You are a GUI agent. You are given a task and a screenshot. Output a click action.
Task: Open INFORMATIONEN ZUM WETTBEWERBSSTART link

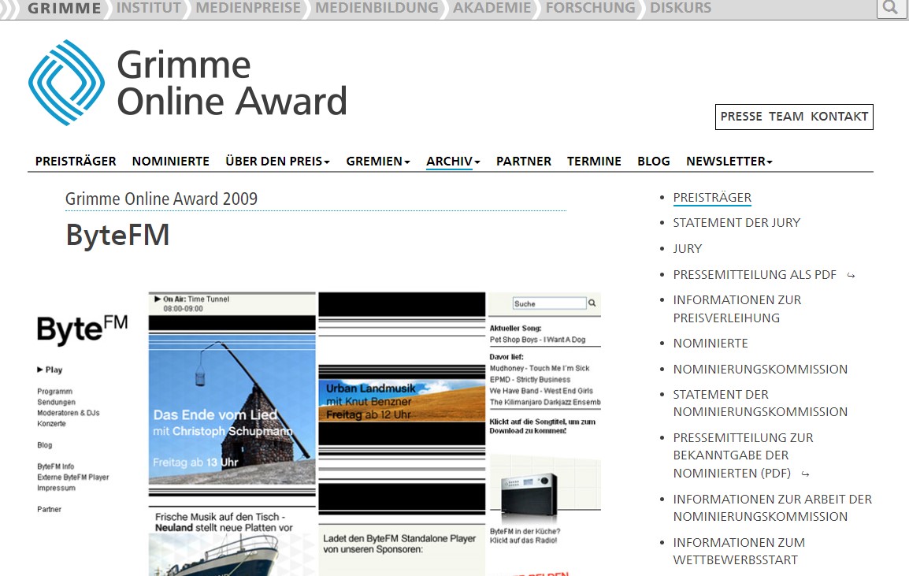tap(739, 551)
